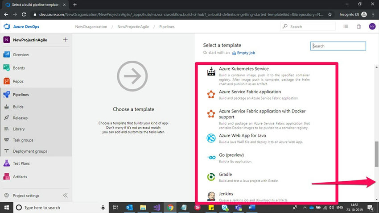Select the Pipelines rocket icon
Image resolution: width=379 pixels, height=213 pixels.
pyautogui.click(x=7, y=94)
